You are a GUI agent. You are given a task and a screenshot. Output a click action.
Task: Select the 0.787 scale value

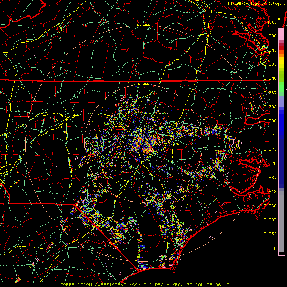(270, 92)
